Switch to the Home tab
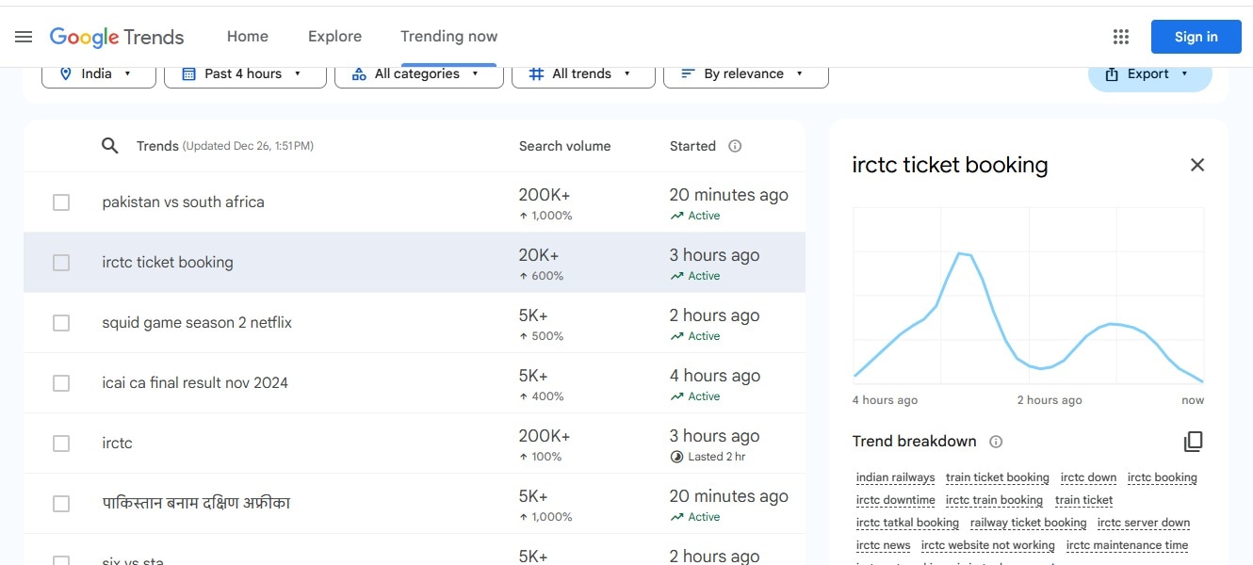This screenshot has width=1253, height=565. [x=247, y=37]
